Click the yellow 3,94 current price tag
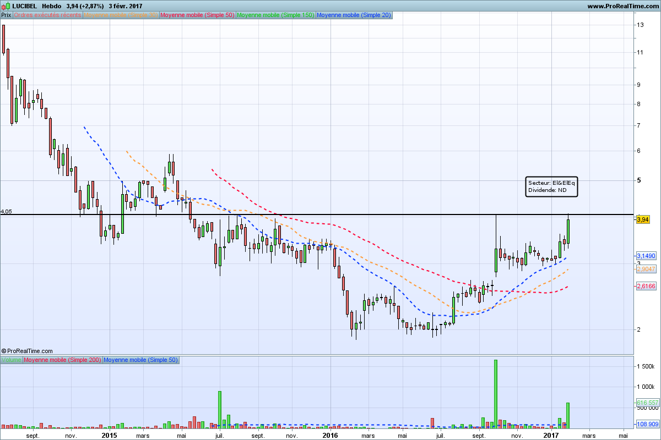 (x=642, y=219)
